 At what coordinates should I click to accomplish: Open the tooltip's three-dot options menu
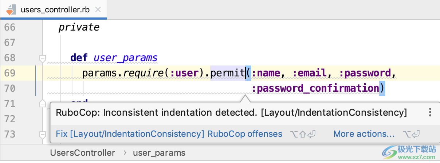[x=430, y=112]
